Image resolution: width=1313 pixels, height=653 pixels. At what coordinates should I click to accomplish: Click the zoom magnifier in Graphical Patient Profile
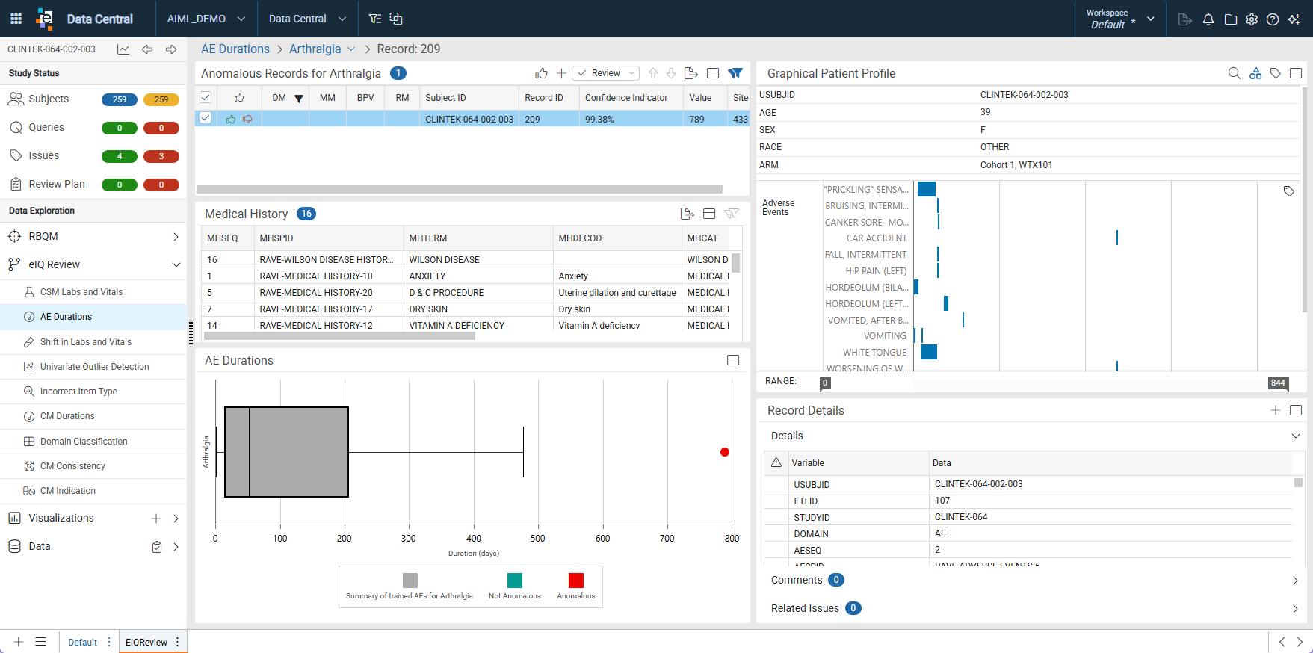pos(1235,73)
